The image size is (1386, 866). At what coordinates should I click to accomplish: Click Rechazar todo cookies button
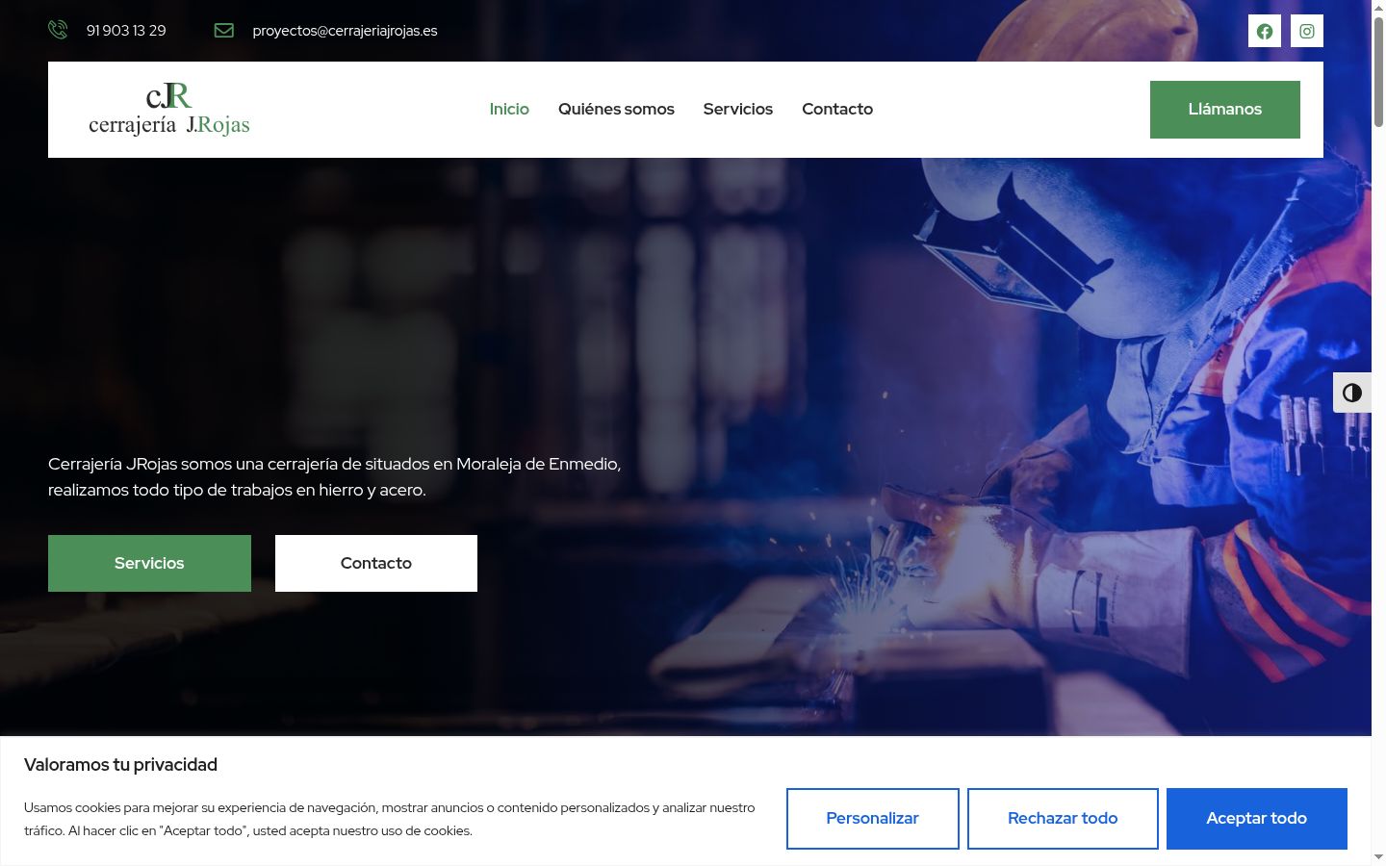pyautogui.click(x=1063, y=819)
